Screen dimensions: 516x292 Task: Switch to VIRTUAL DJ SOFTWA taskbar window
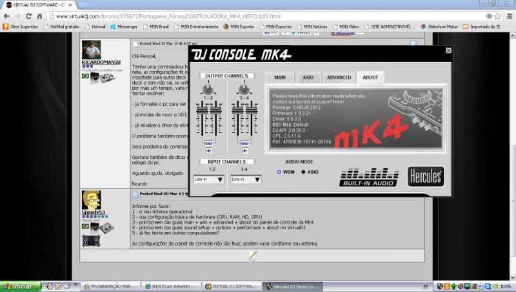232,286
